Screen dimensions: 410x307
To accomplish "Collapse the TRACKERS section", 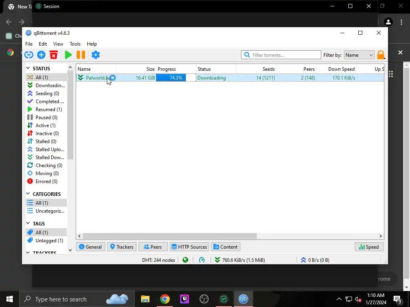I will [x=28, y=253].
